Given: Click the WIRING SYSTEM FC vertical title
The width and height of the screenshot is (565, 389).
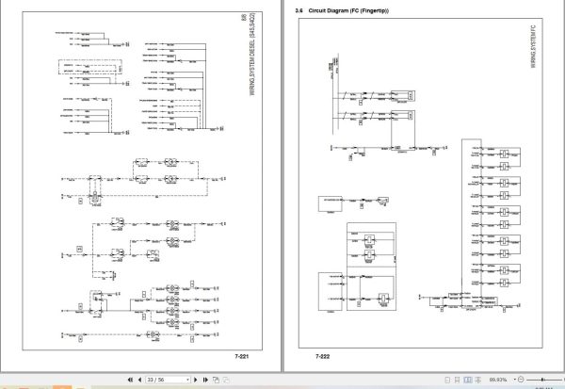Looking at the screenshot, I should [x=533, y=46].
